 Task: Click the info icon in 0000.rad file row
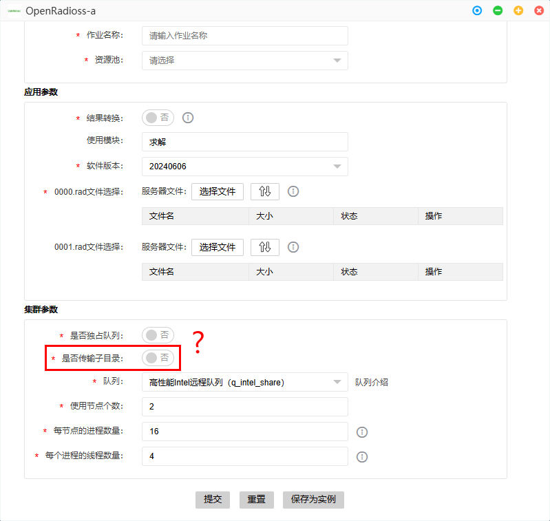point(293,191)
